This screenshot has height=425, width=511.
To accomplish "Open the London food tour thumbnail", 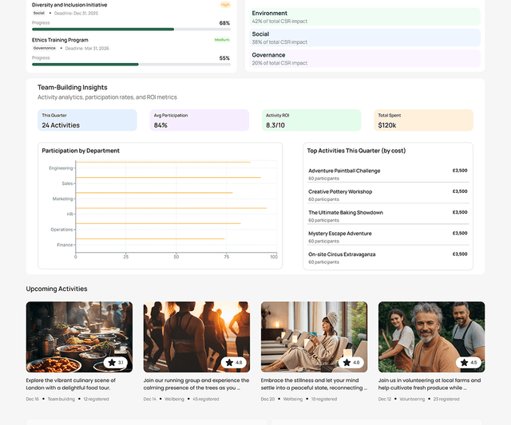I will [x=79, y=336].
